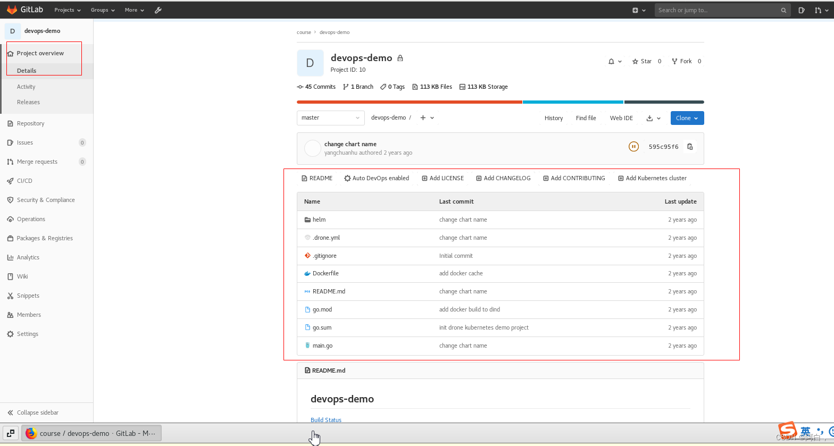Click the blue language bar segment

click(573, 102)
